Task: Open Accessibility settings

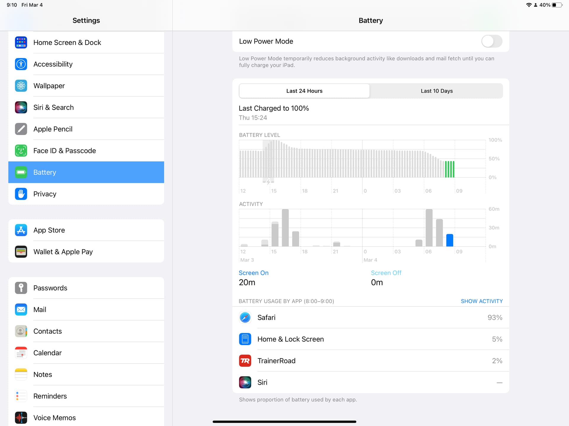Action: (x=86, y=64)
